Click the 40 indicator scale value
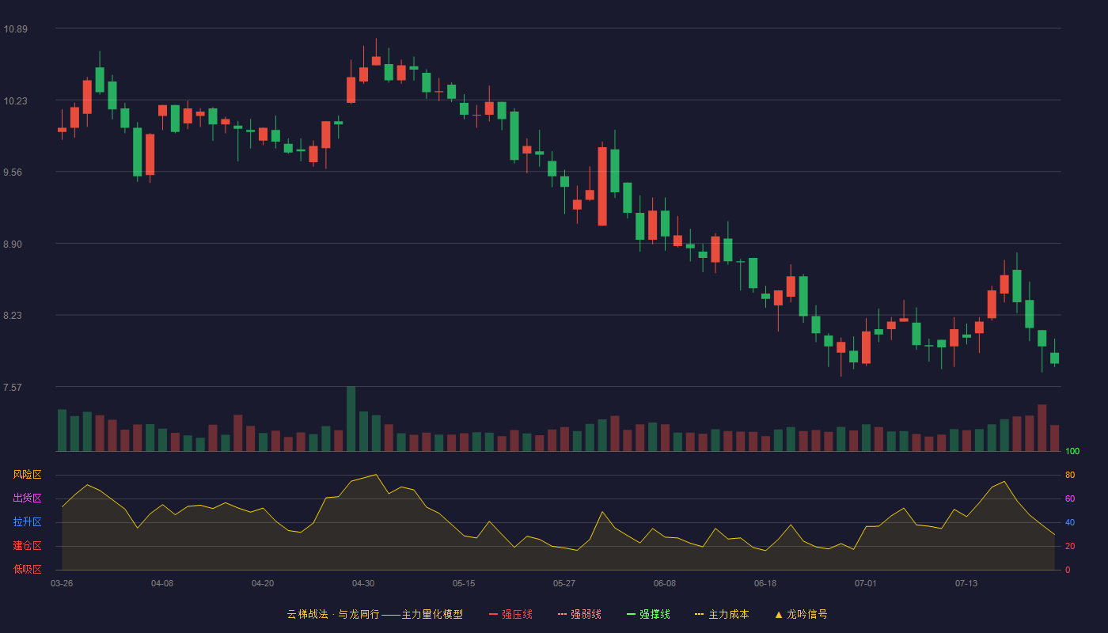Screen dimensions: 1108x633 [1070, 523]
